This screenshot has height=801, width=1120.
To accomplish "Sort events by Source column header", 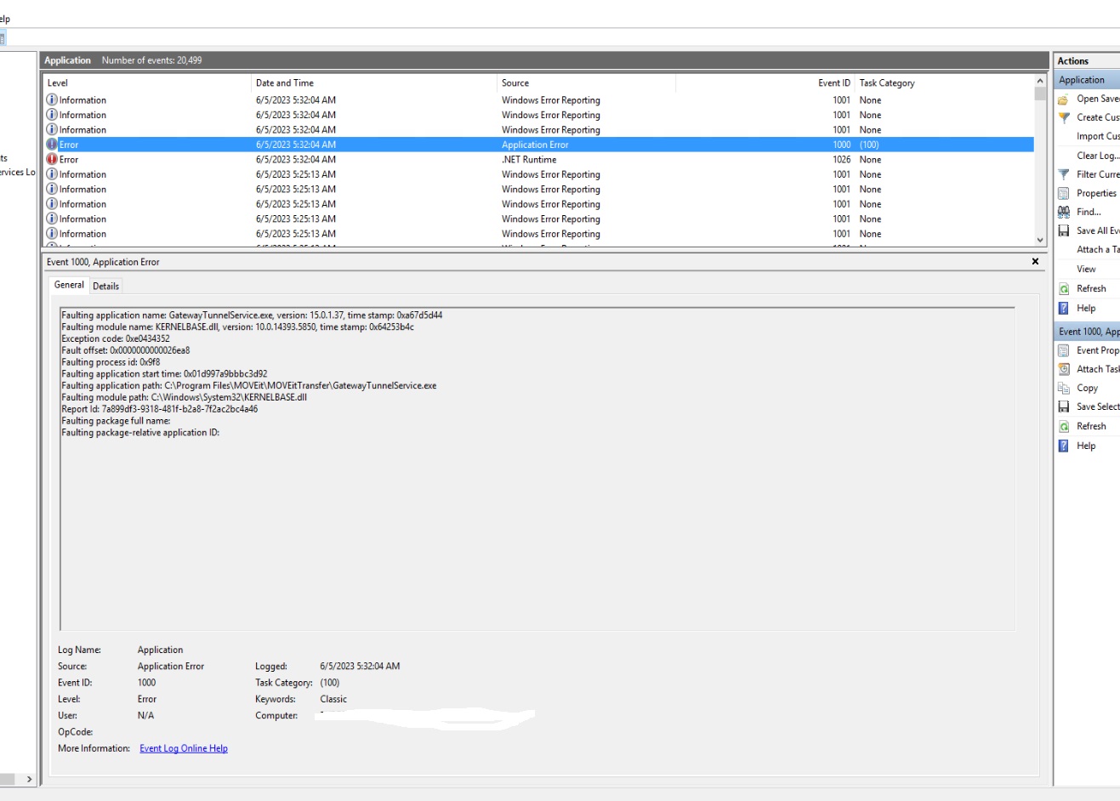I will [x=586, y=82].
